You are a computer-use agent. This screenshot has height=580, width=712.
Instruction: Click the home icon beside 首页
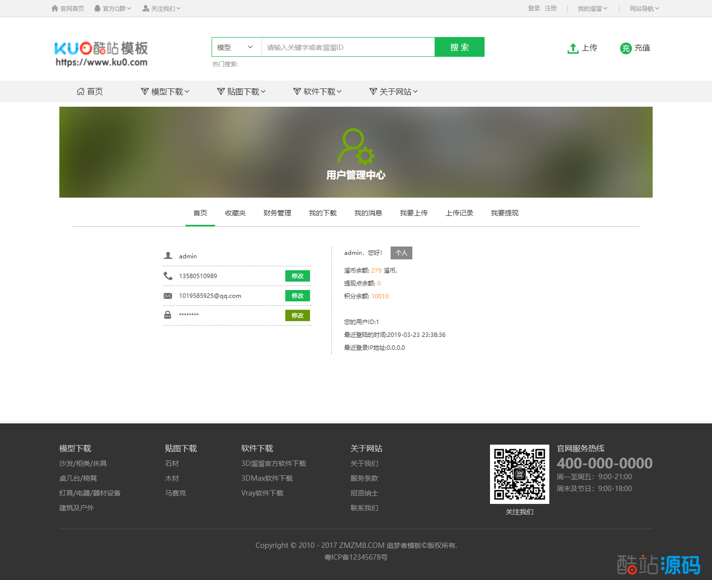click(81, 91)
